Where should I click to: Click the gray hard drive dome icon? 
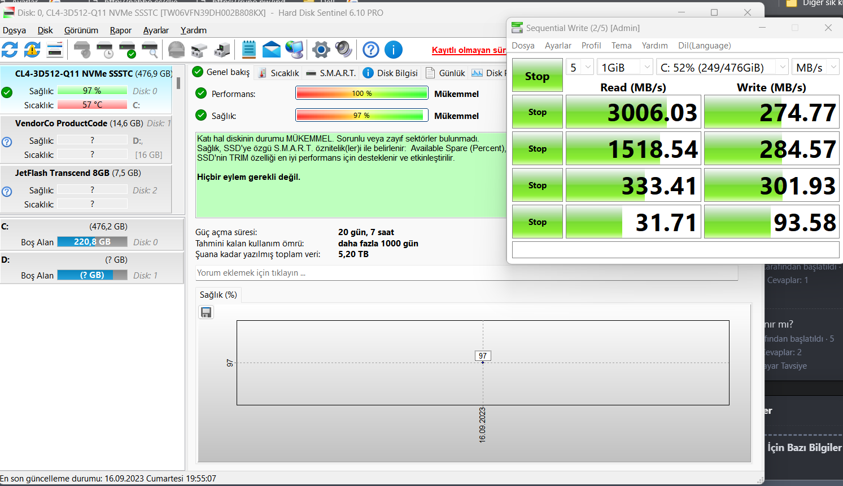pos(177,50)
